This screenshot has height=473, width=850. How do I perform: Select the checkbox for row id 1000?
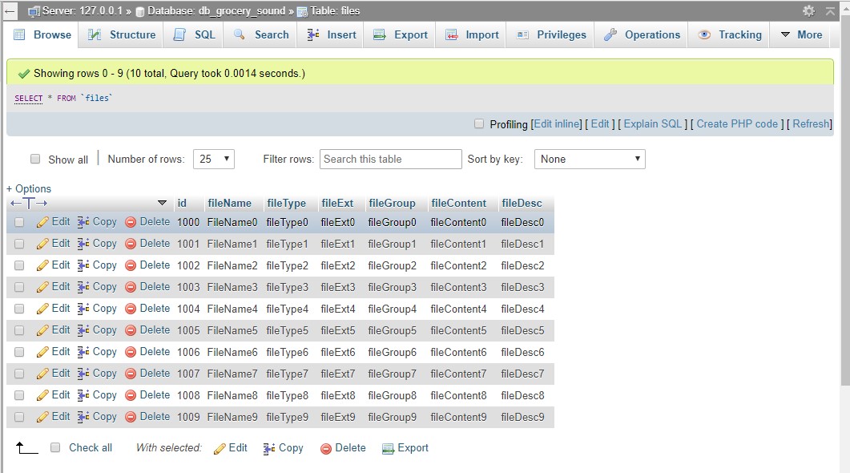pos(19,222)
